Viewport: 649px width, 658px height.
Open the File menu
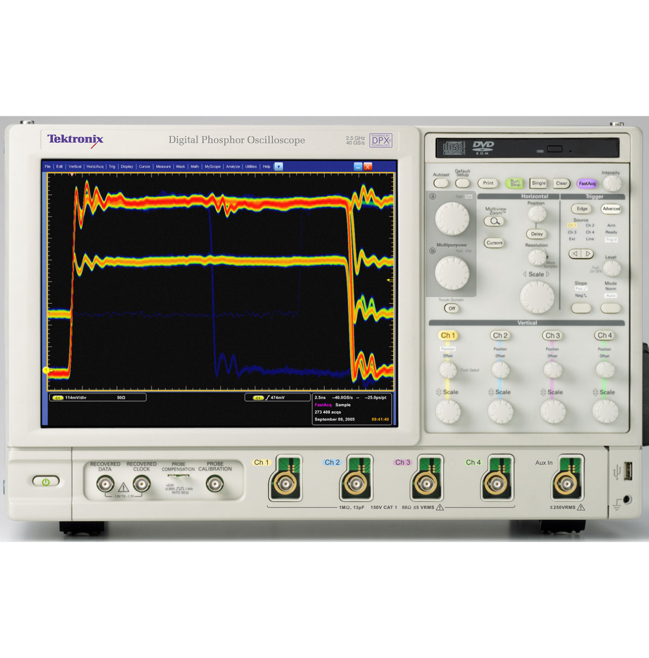pyautogui.click(x=48, y=167)
